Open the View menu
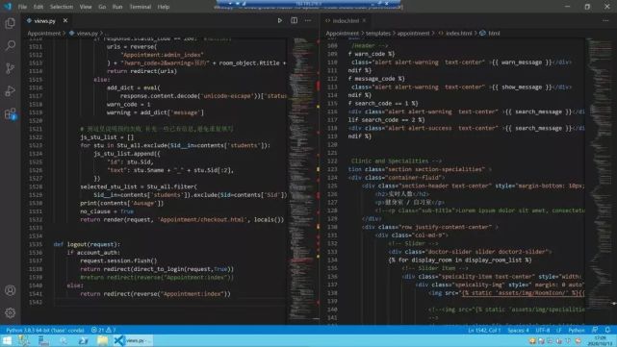Viewport: 617px width, 347px height. pos(86,7)
